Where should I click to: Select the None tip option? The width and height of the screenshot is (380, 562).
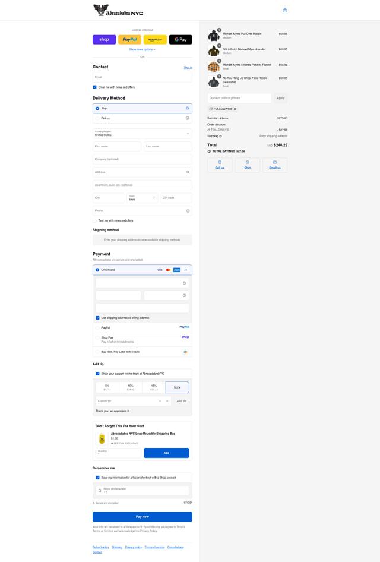tap(178, 387)
